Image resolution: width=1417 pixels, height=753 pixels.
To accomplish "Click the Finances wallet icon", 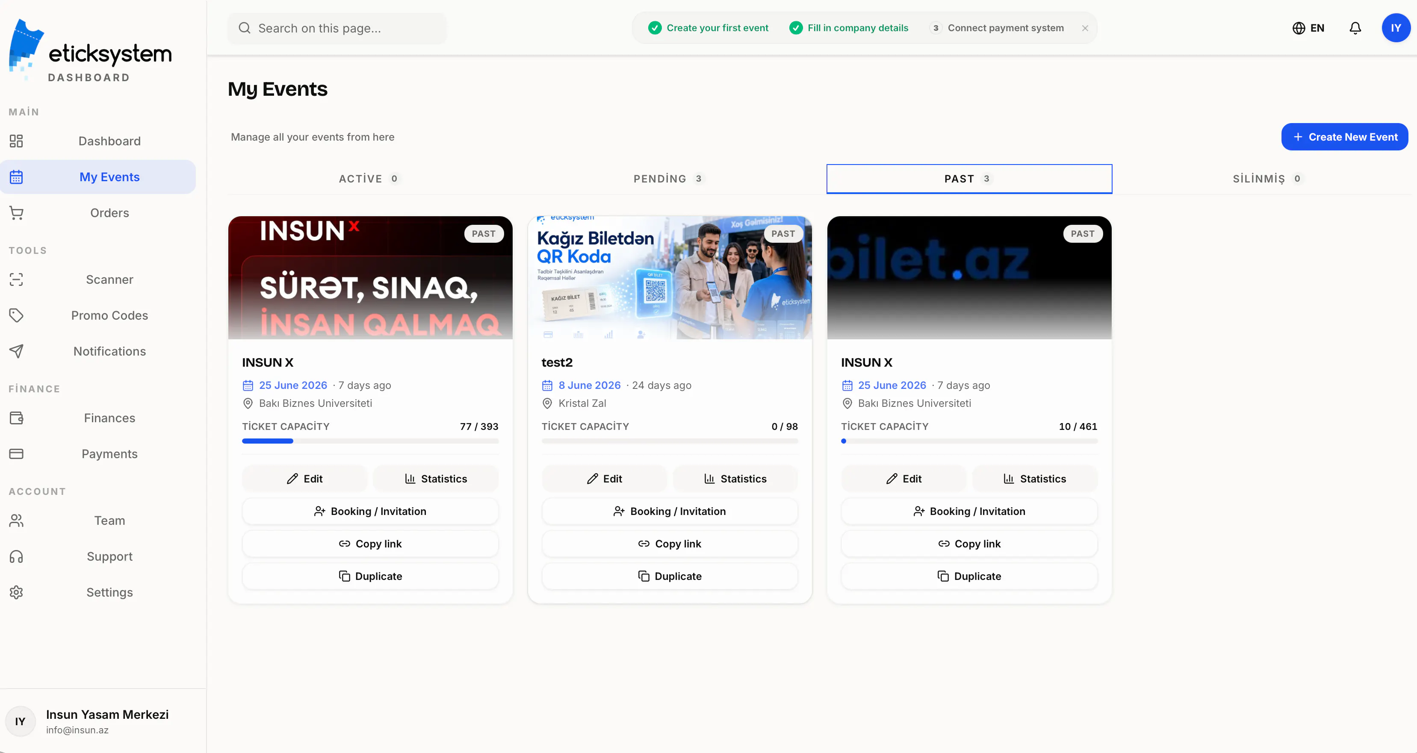I will [17, 418].
